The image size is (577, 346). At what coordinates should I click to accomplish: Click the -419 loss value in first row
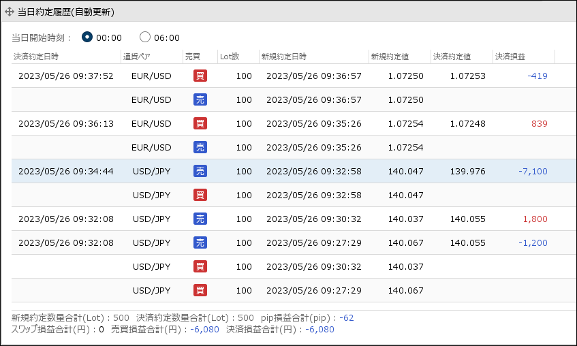click(537, 76)
